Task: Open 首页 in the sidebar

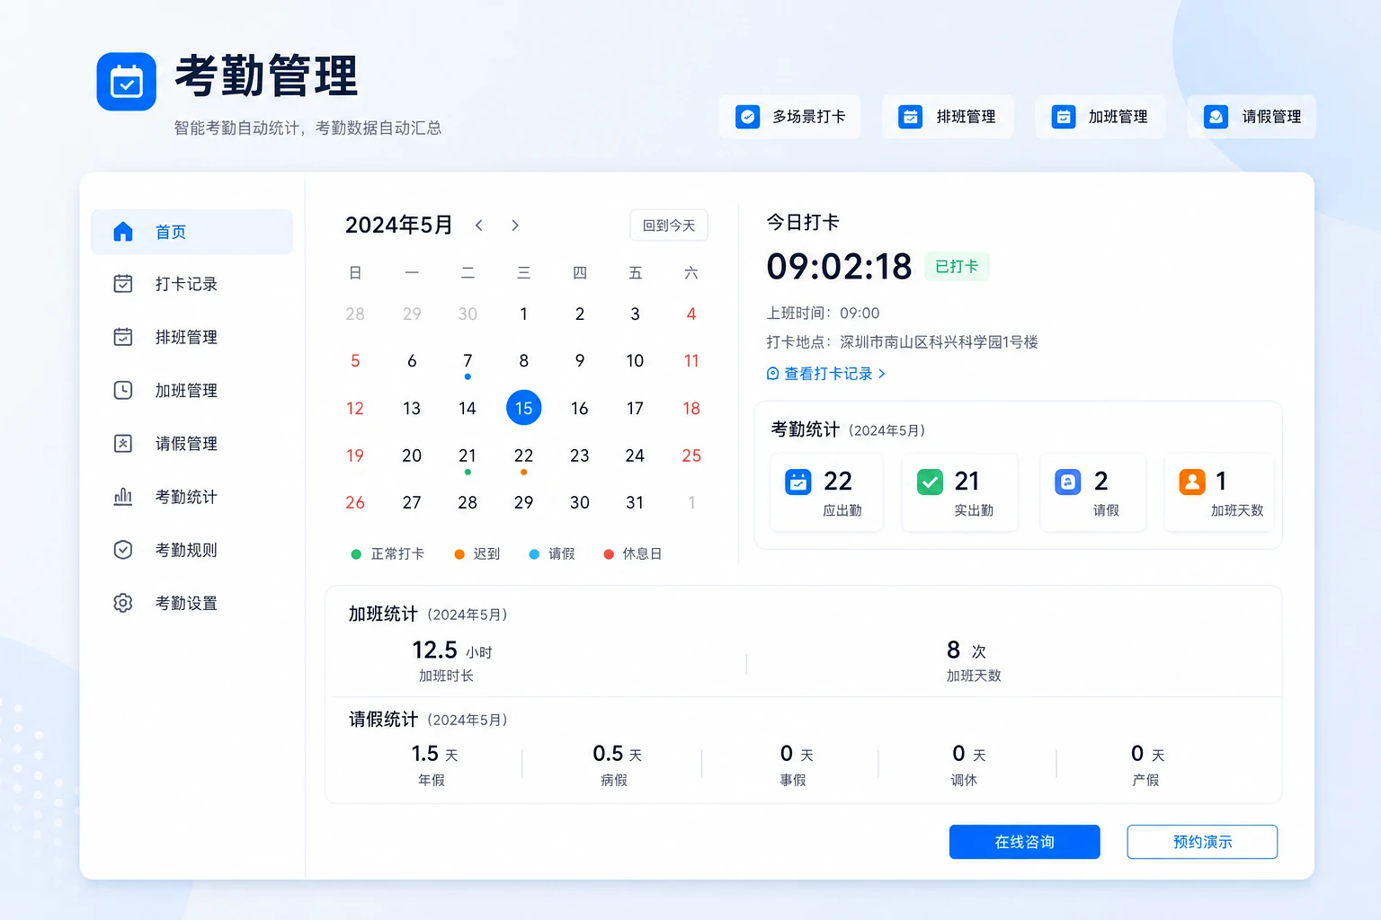Action: (x=192, y=232)
